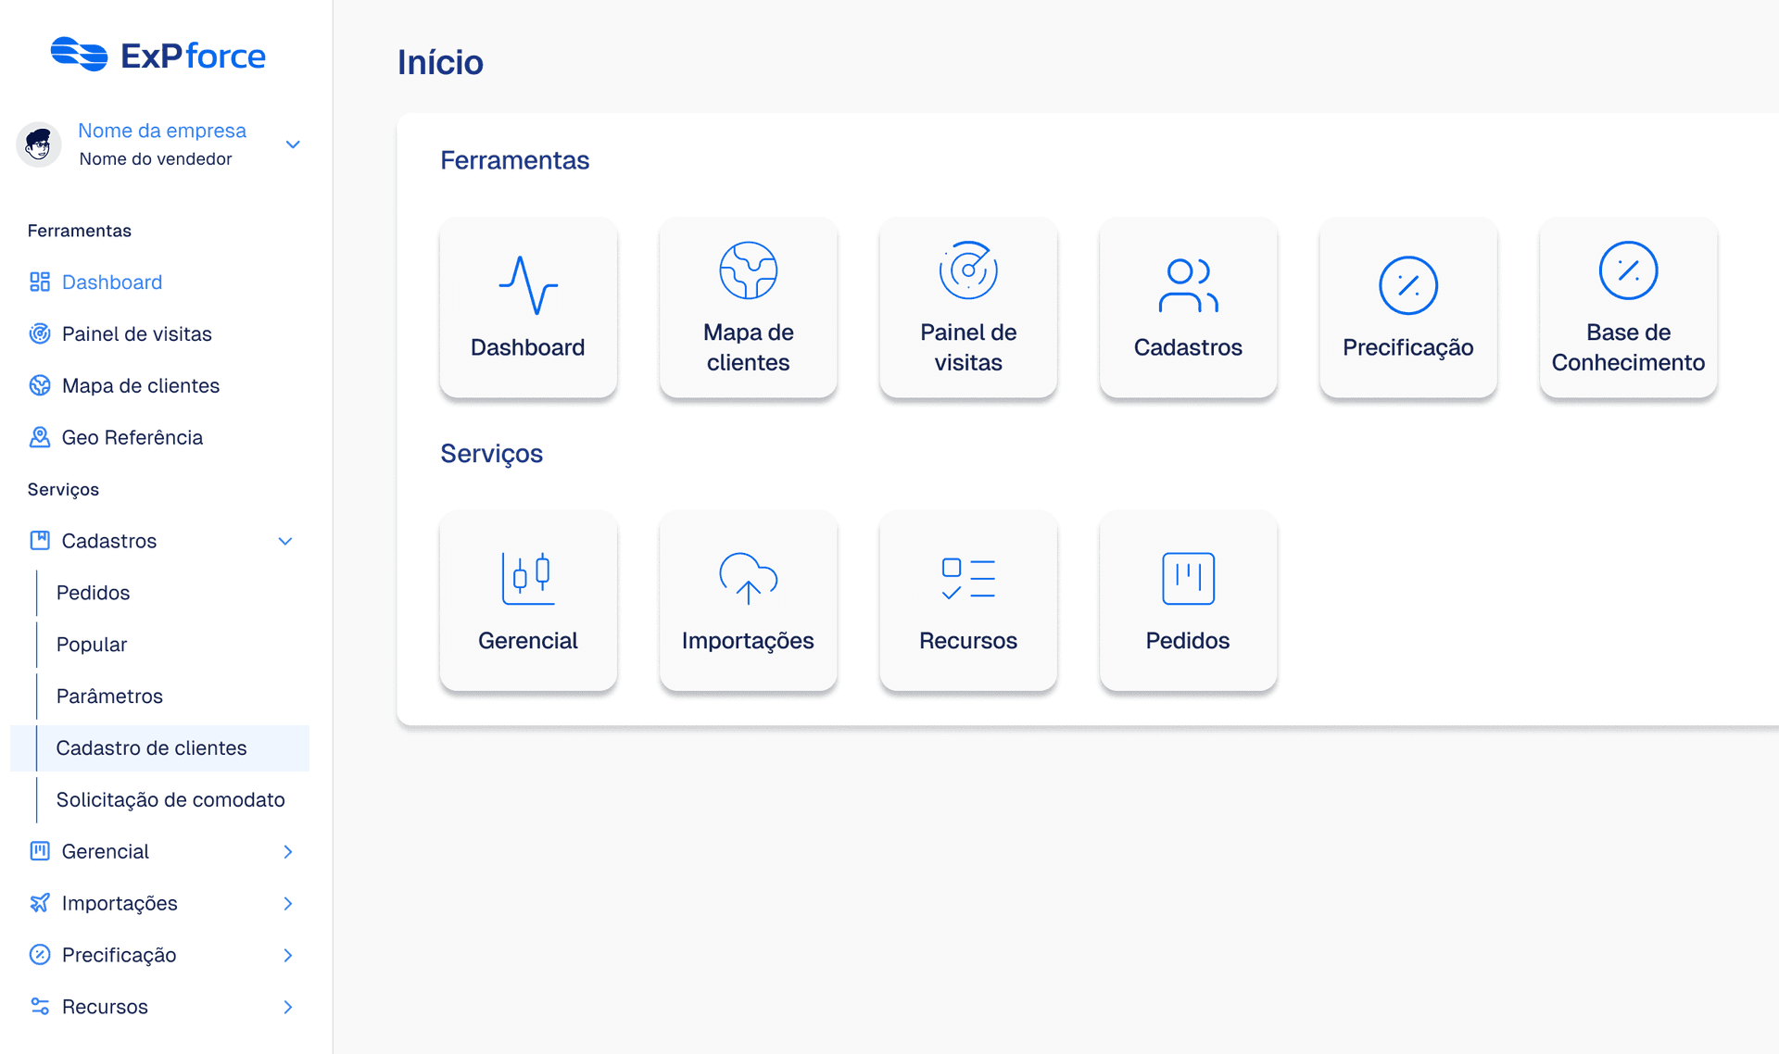The height and width of the screenshot is (1054, 1779).
Task: Open the Cadastros tool card label
Action: click(x=1188, y=347)
